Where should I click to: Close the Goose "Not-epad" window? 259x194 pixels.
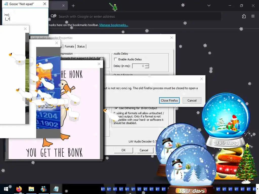click(45, 4)
